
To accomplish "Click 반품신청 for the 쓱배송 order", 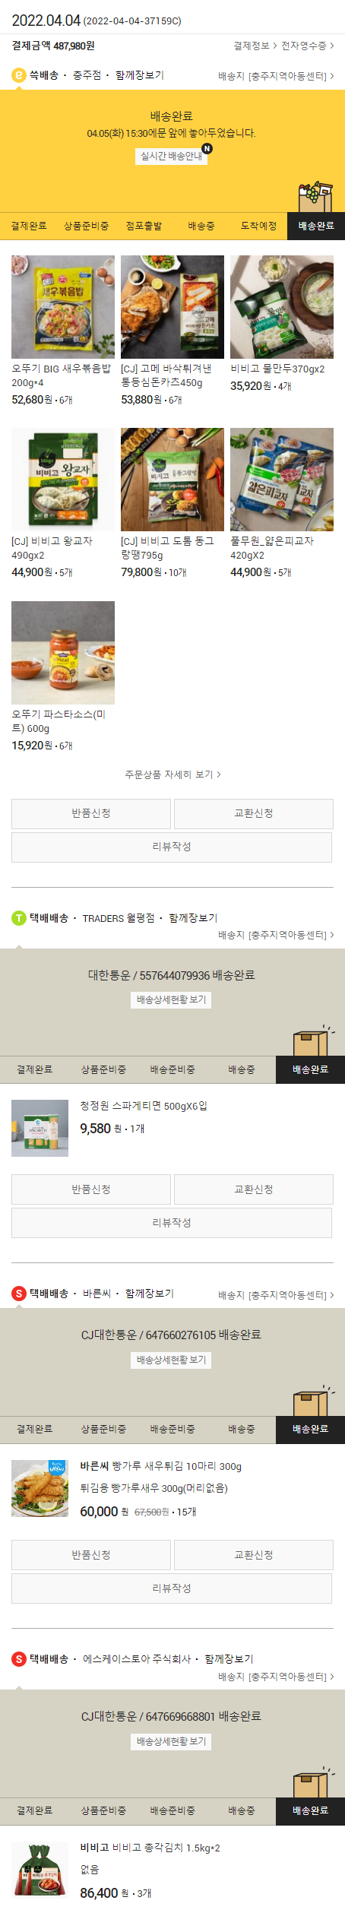I will click(x=91, y=813).
